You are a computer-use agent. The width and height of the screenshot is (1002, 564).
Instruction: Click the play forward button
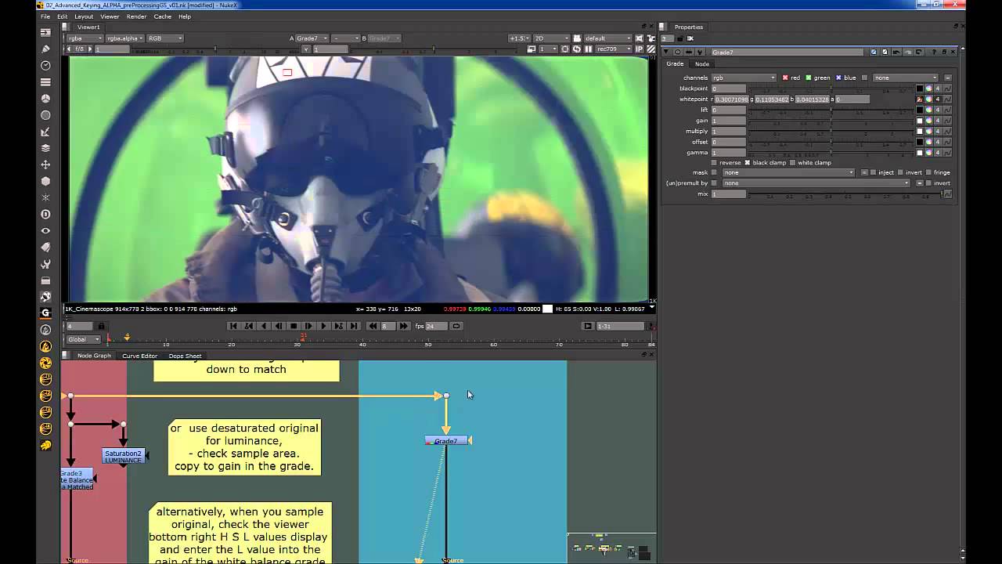coord(323,326)
